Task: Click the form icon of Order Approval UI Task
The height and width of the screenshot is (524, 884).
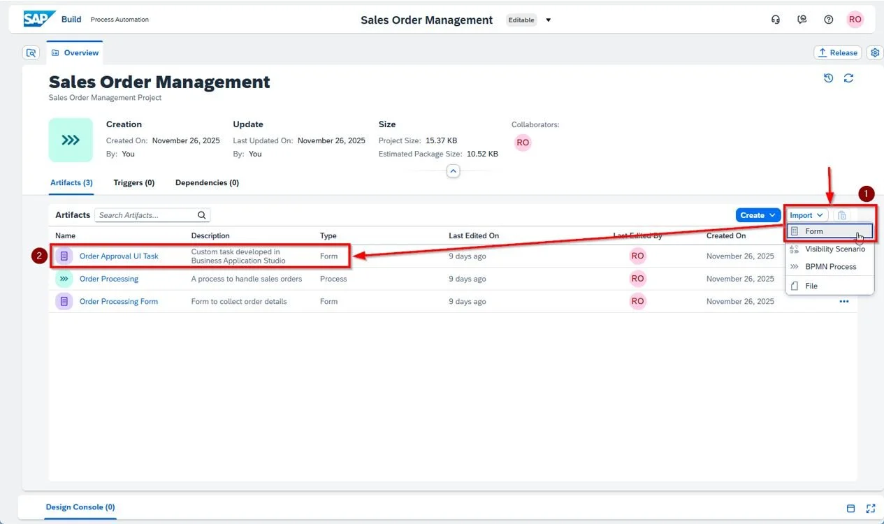Action: tap(64, 256)
